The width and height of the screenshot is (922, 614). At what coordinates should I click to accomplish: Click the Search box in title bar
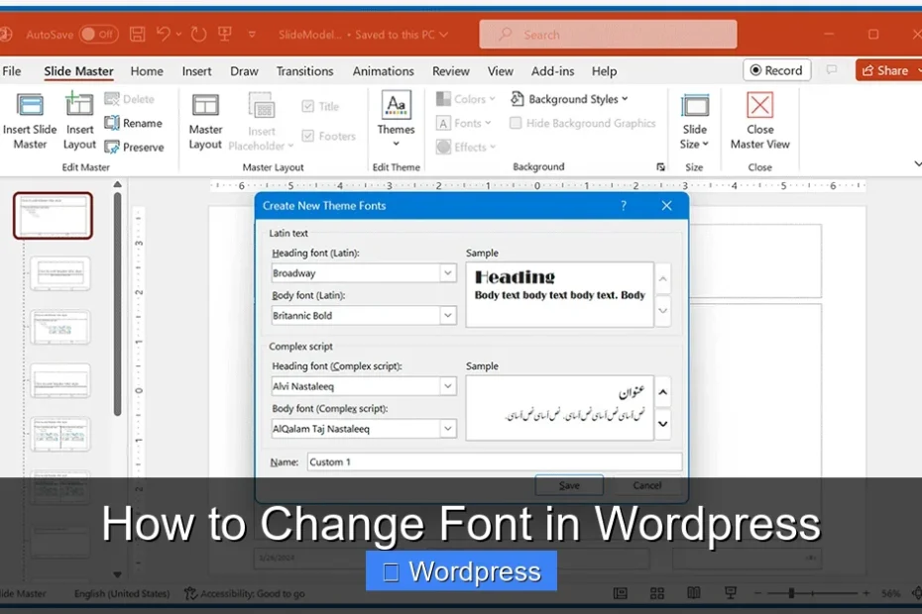coord(608,34)
